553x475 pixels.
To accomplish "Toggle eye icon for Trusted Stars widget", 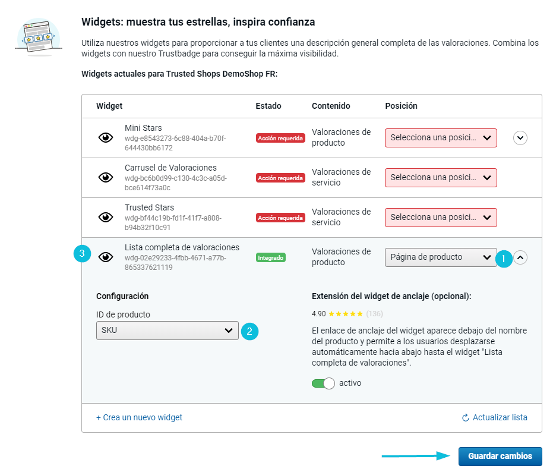I will (106, 217).
